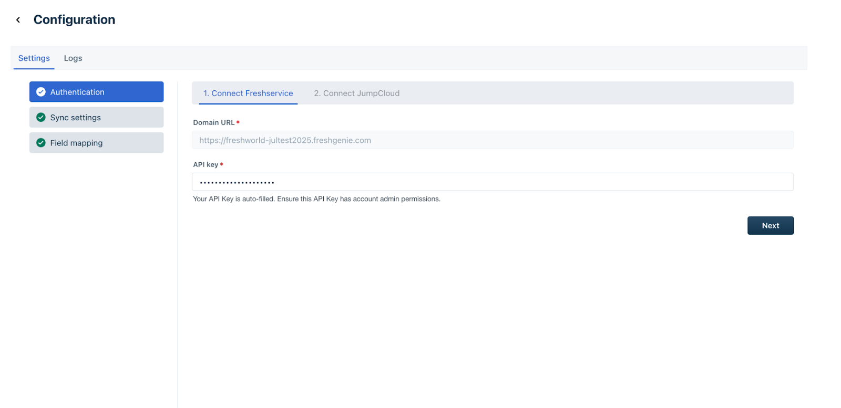Click the Domain URL input field

coord(493,140)
